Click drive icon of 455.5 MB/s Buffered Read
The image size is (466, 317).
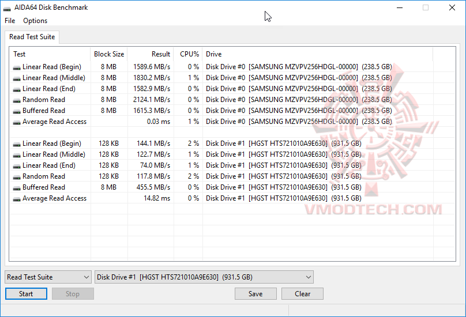coord(17,188)
